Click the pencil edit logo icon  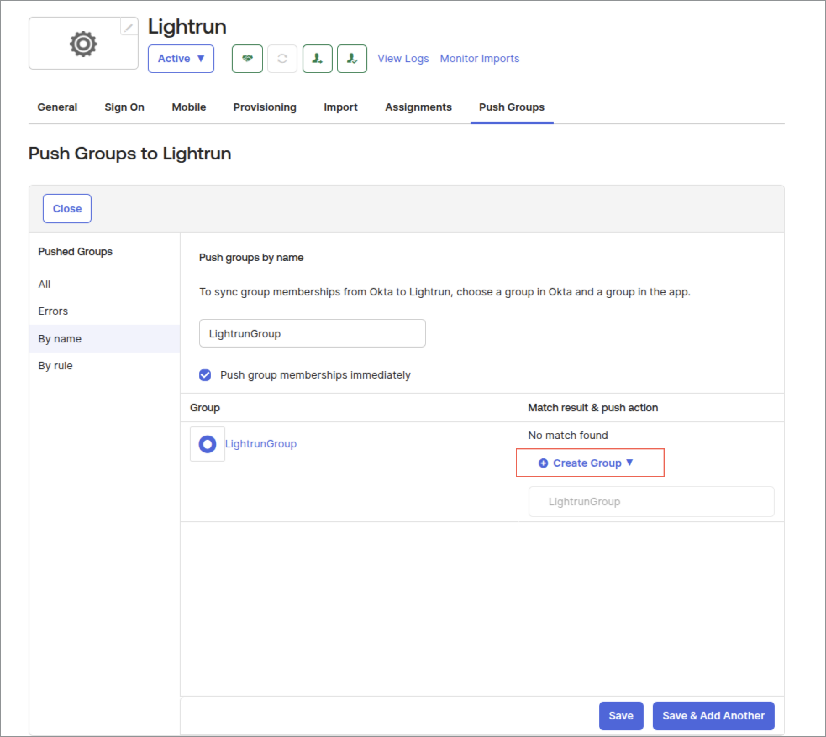(x=129, y=28)
